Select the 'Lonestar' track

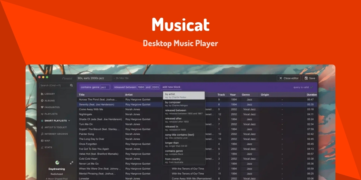(85, 178)
